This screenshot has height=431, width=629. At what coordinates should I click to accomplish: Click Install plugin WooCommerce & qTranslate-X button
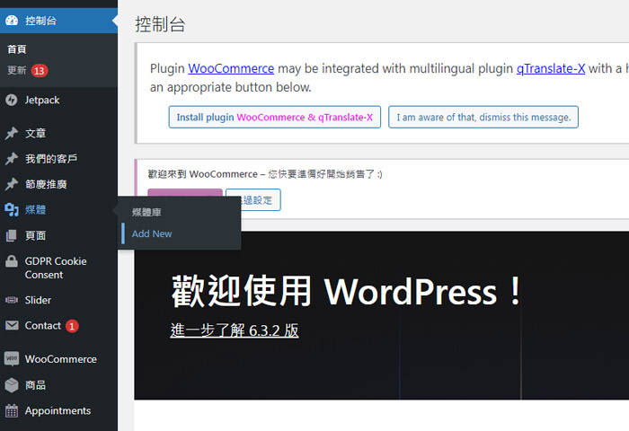click(x=275, y=117)
